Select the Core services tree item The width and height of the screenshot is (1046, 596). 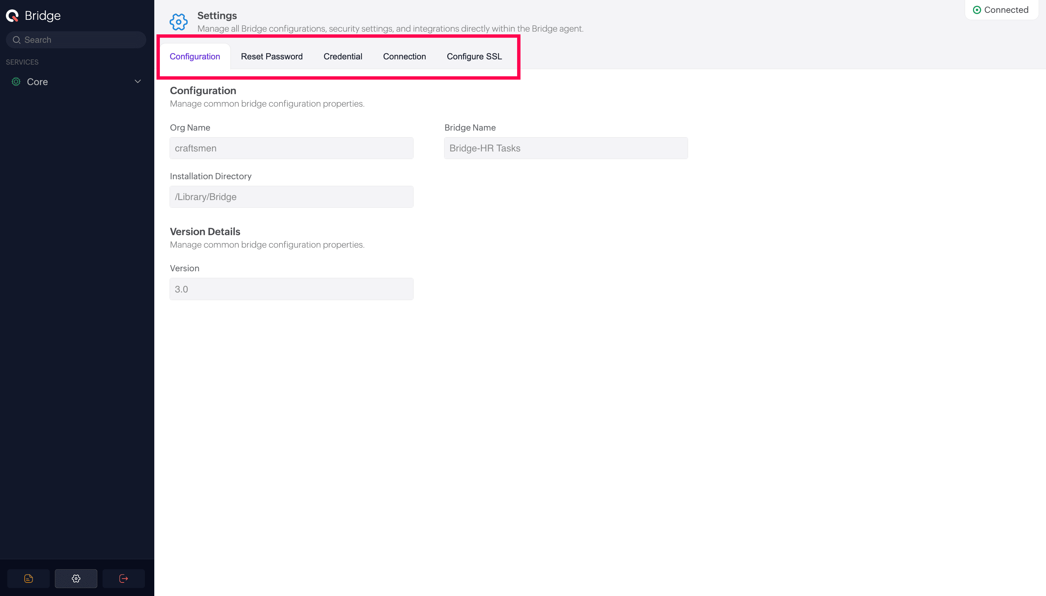[37, 82]
